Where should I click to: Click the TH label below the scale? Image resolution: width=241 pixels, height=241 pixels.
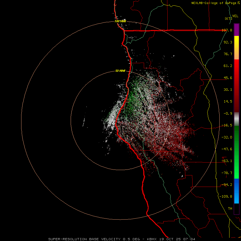230,209
